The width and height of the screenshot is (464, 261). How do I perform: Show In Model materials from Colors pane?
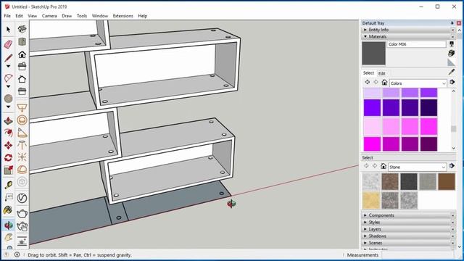(384, 83)
